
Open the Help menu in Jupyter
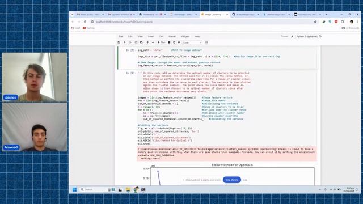tap(197, 36)
